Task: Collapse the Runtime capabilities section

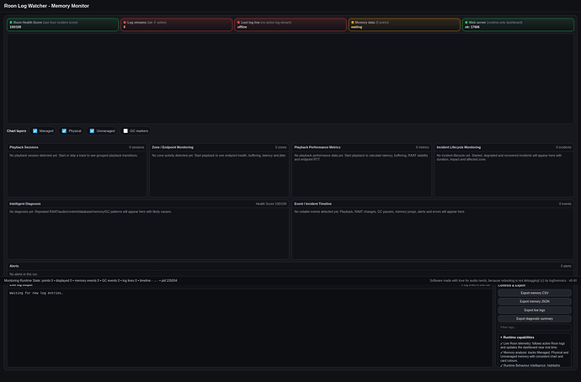Action: tap(517, 337)
